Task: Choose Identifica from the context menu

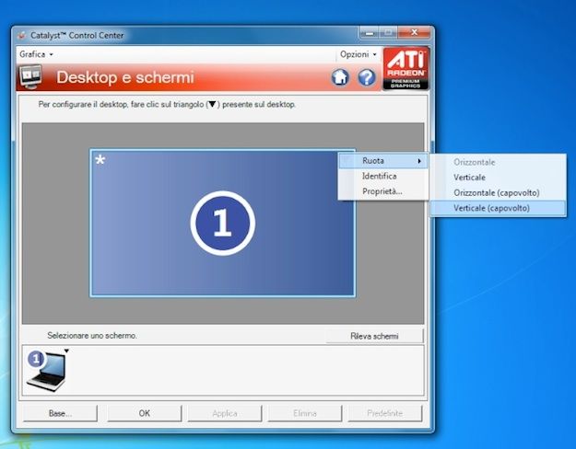Action: pyautogui.click(x=380, y=176)
